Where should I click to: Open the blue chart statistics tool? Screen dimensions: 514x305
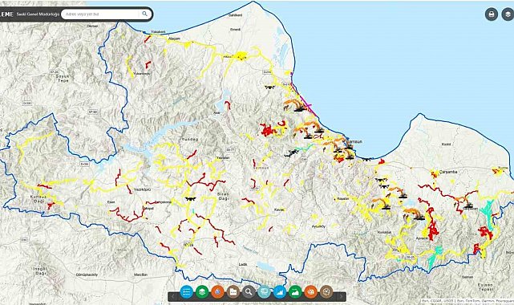click(280, 291)
